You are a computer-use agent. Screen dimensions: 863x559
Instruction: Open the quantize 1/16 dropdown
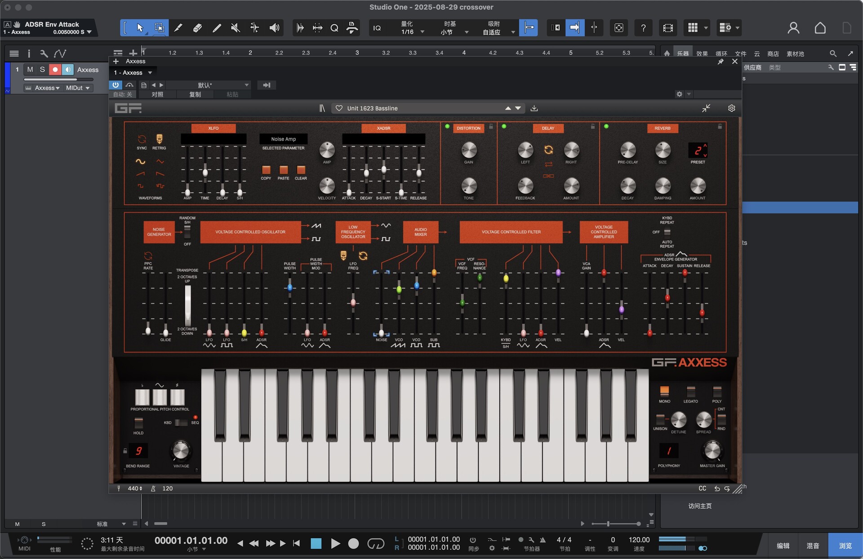click(422, 32)
